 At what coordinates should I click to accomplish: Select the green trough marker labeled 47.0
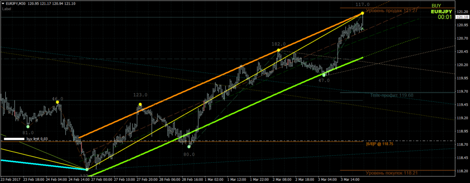click(x=324, y=75)
